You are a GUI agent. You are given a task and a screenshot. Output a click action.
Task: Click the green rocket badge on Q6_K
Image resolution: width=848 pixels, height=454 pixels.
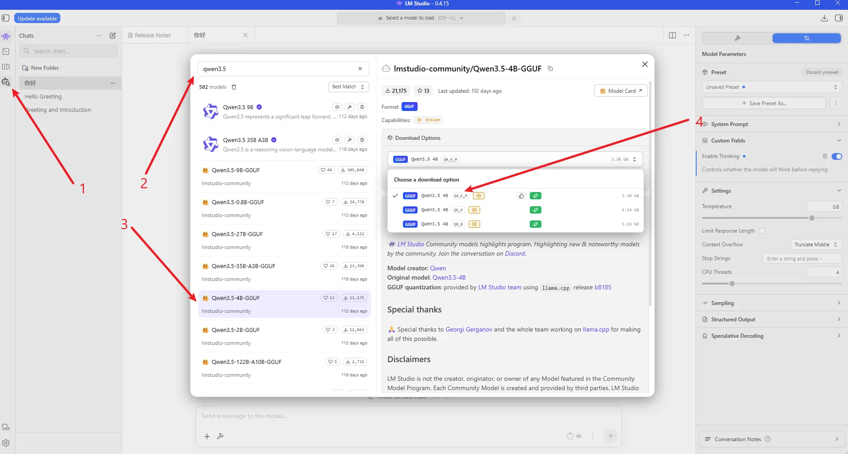[536, 210]
